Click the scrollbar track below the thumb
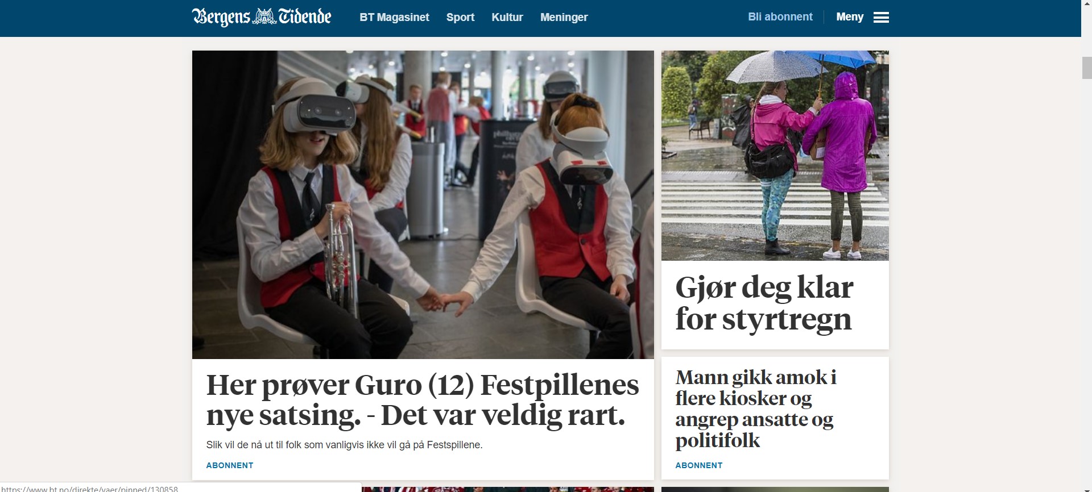The height and width of the screenshot is (492, 1092). [x=1086, y=284]
